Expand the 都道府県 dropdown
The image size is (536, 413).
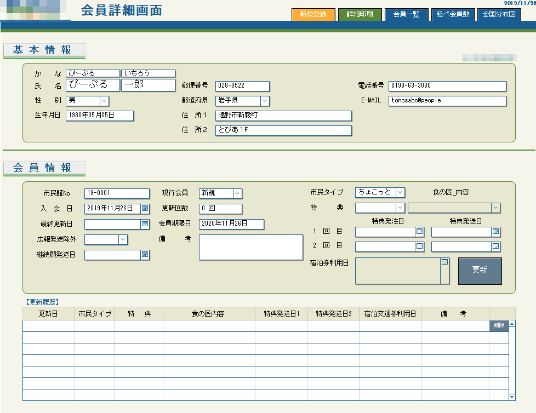pos(265,101)
